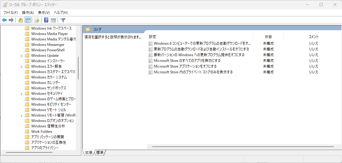The image size is (342, 163).
Task: Click 未構成 status of Microsoft Store のすべてのアプリを無効にする
Action: [x=268, y=60]
